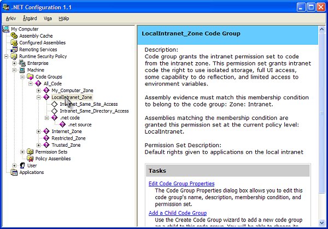Expand the Enterprise node

[x=14, y=63]
